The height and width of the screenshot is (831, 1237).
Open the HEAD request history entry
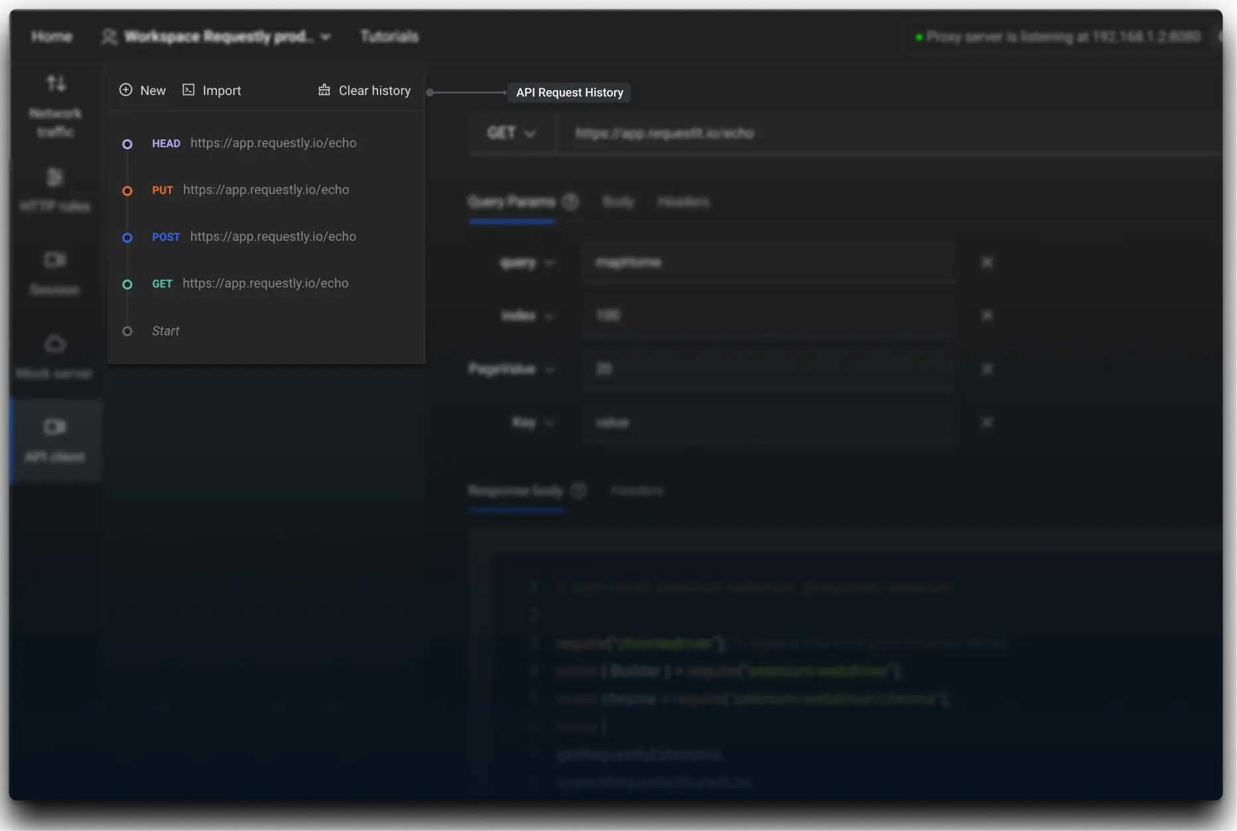(x=254, y=143)
